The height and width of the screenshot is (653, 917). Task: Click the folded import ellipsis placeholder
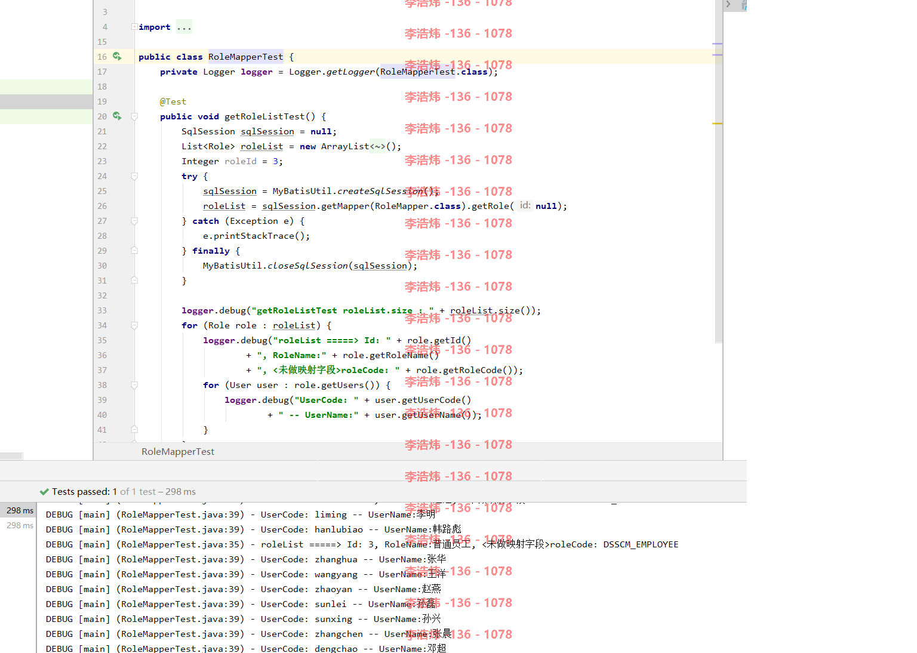pyautogui.click(x=184, y=27)
